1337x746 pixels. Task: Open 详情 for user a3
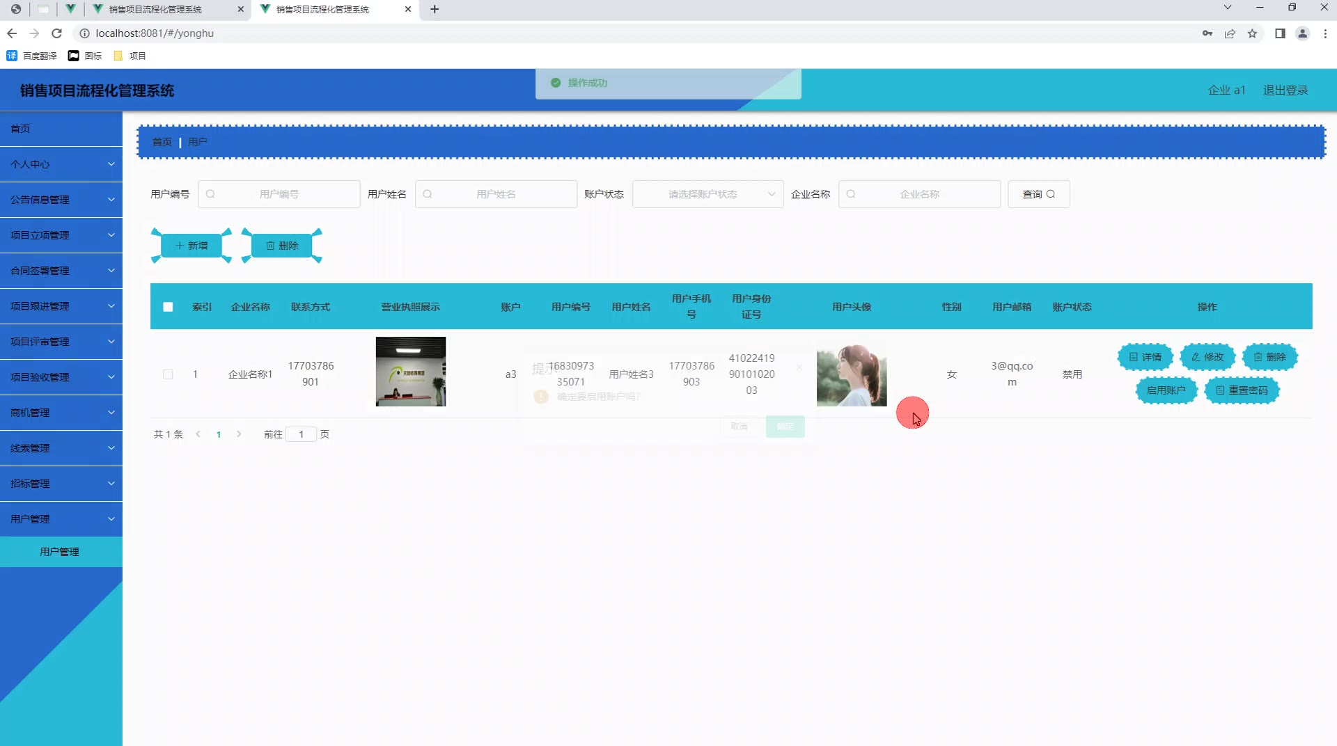click(1145, 357)
